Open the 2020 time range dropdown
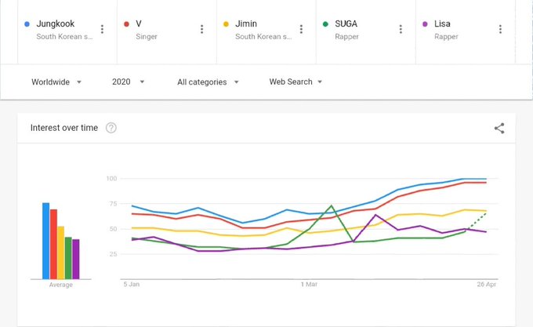 [x=129, y=82]
